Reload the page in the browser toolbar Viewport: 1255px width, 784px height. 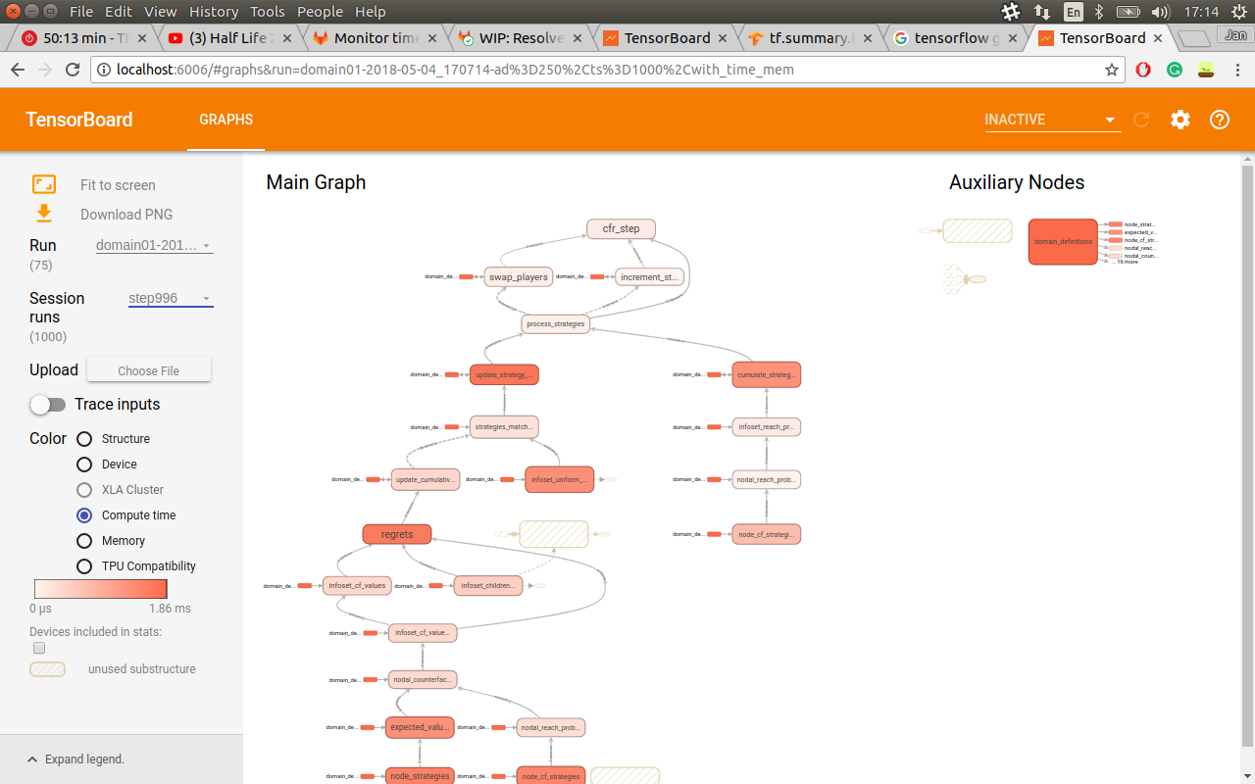pos(73,70)
